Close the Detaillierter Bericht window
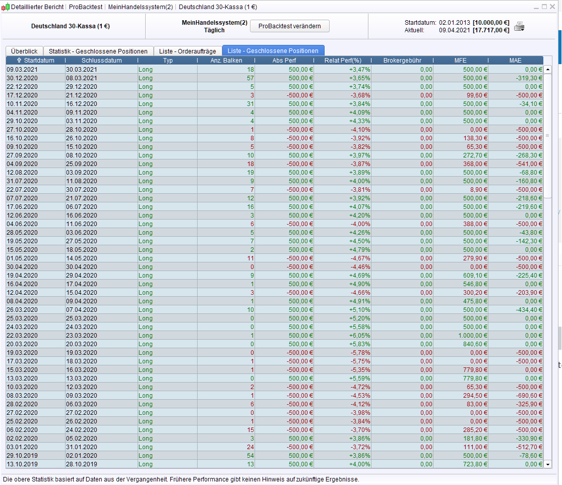The height and width of the screenshot is (485, 562). click(553, 7)
